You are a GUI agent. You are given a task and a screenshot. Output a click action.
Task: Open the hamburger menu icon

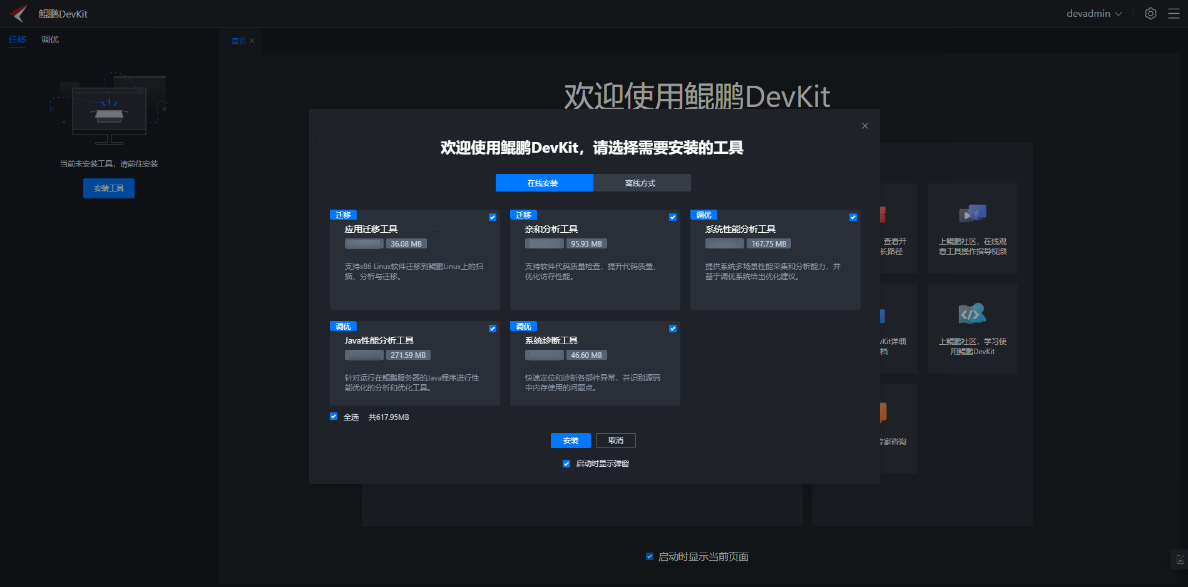pos(1174,14)
